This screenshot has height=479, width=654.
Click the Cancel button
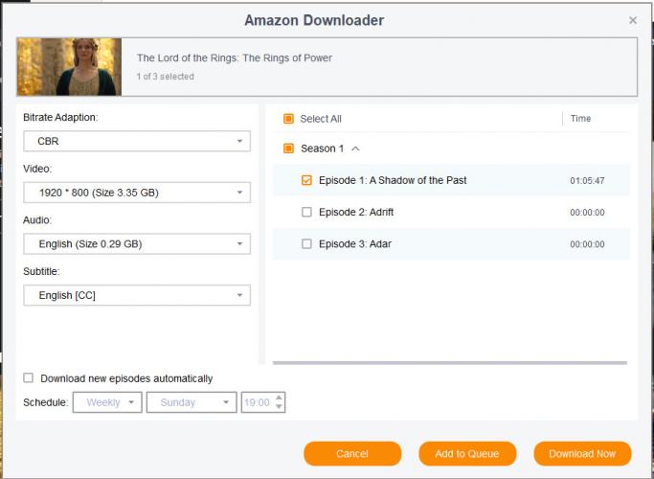tap(352, 453)
